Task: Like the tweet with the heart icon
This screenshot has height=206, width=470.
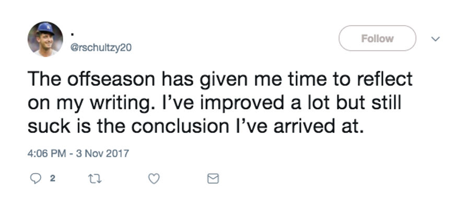Action: point(154,179)
